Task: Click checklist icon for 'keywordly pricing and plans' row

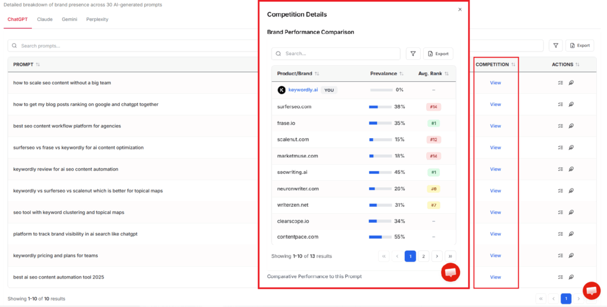Action: 561,255
